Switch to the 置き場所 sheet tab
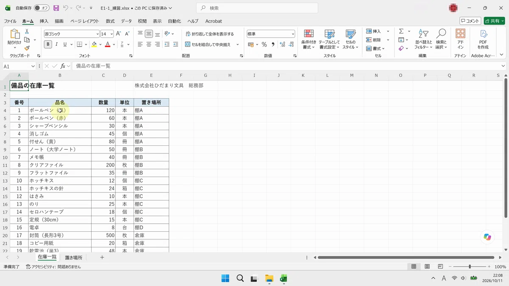 click(73, 257)
